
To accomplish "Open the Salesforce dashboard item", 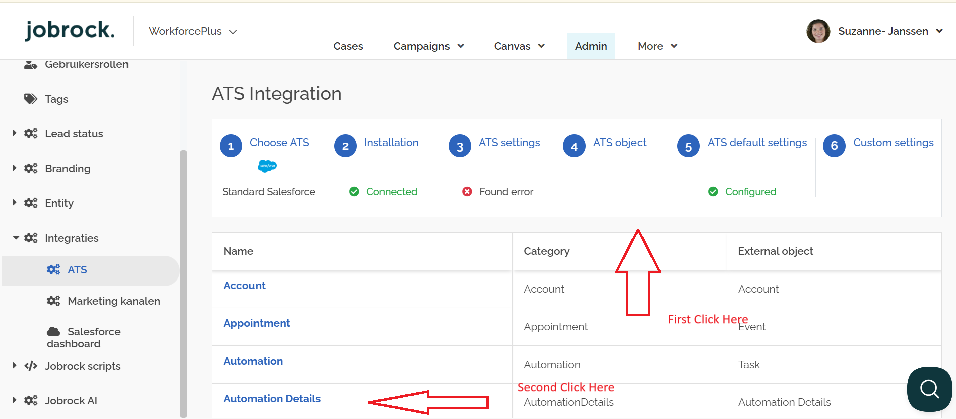I will click(x=84, y=338).
